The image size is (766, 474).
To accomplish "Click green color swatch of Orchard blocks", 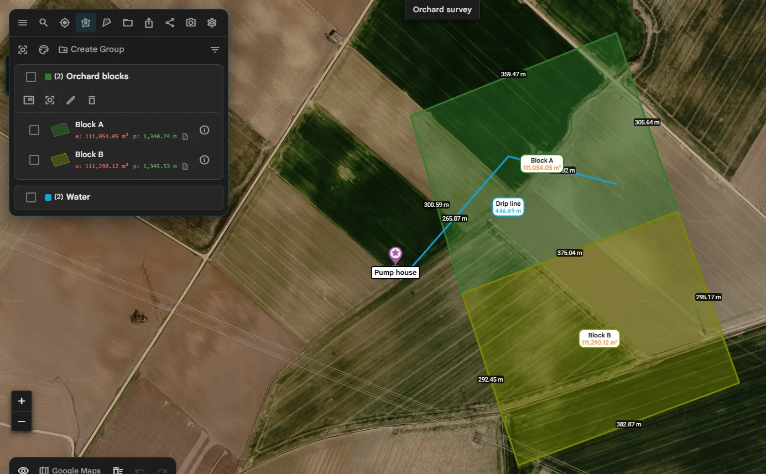I will [x=48, y=77].
